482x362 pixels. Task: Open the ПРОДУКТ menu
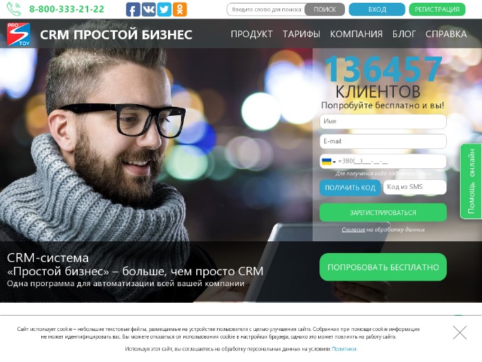click(x=251, y=34)
